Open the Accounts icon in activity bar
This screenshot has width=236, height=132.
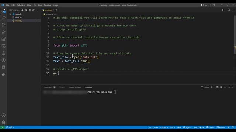(3, 115)
